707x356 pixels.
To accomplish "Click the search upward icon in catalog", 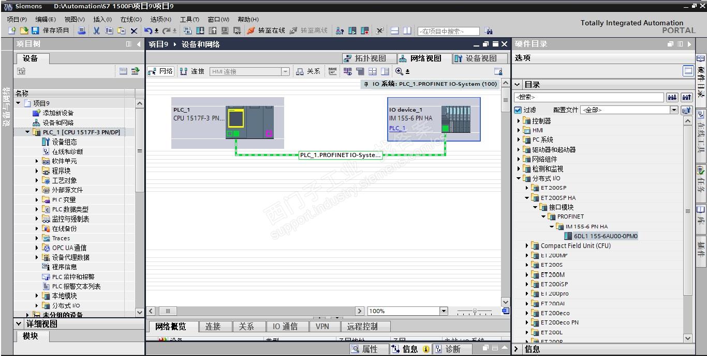I will [687, 97].
